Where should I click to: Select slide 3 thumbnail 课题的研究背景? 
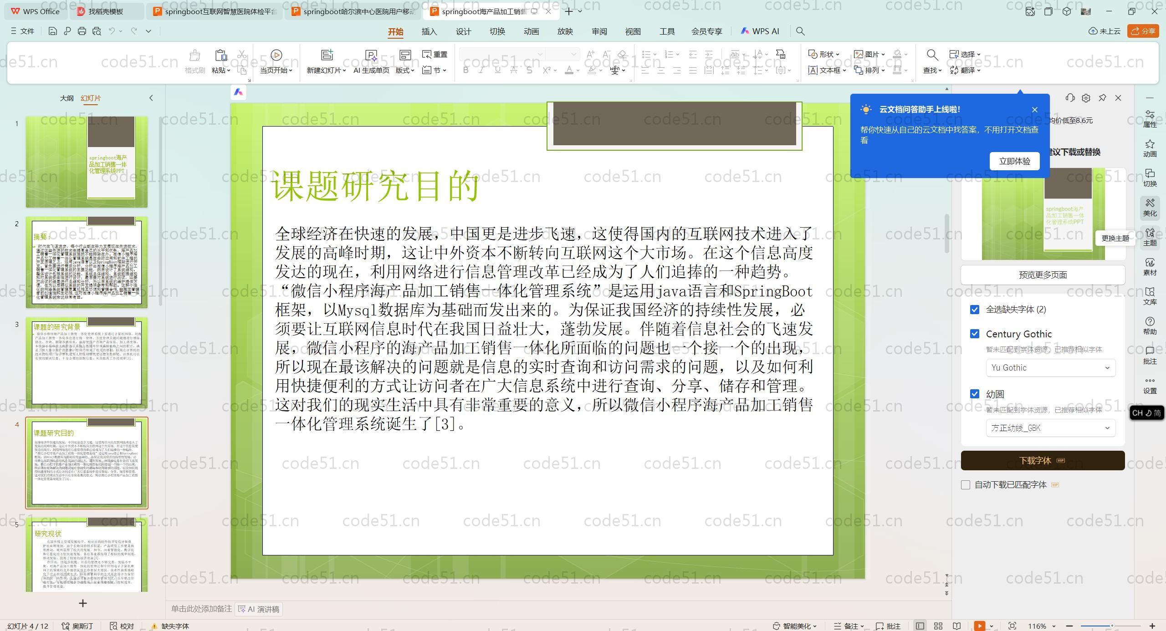[87, 362]
